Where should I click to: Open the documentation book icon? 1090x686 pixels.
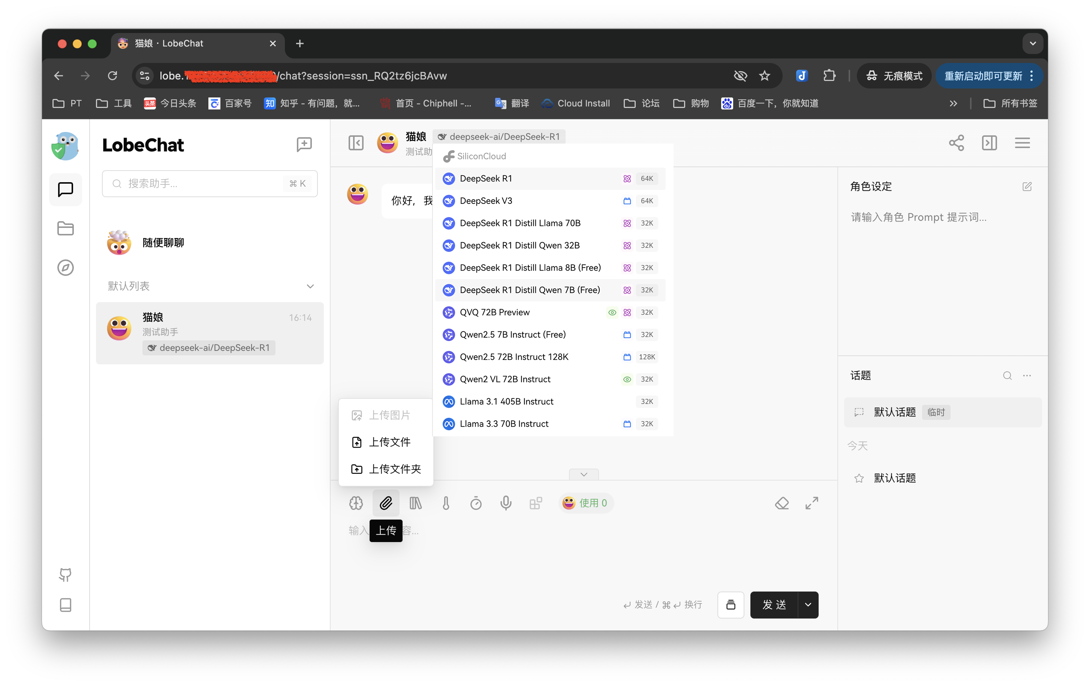66,605
